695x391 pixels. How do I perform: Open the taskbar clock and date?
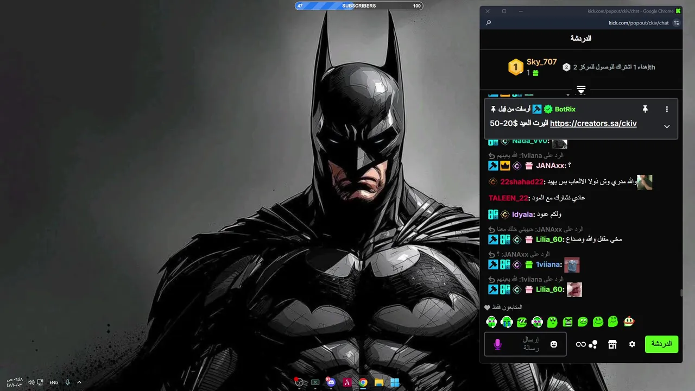click(x=15, y=382)
